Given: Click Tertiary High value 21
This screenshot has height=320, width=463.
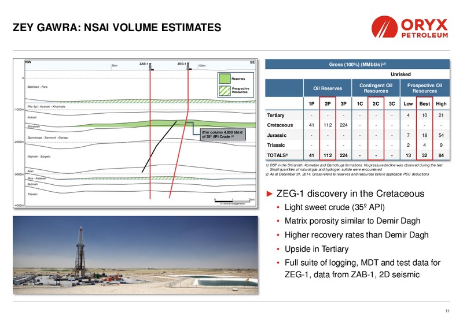Looking at the screenshot, I should pyautogui.click(x=441, y=115).
